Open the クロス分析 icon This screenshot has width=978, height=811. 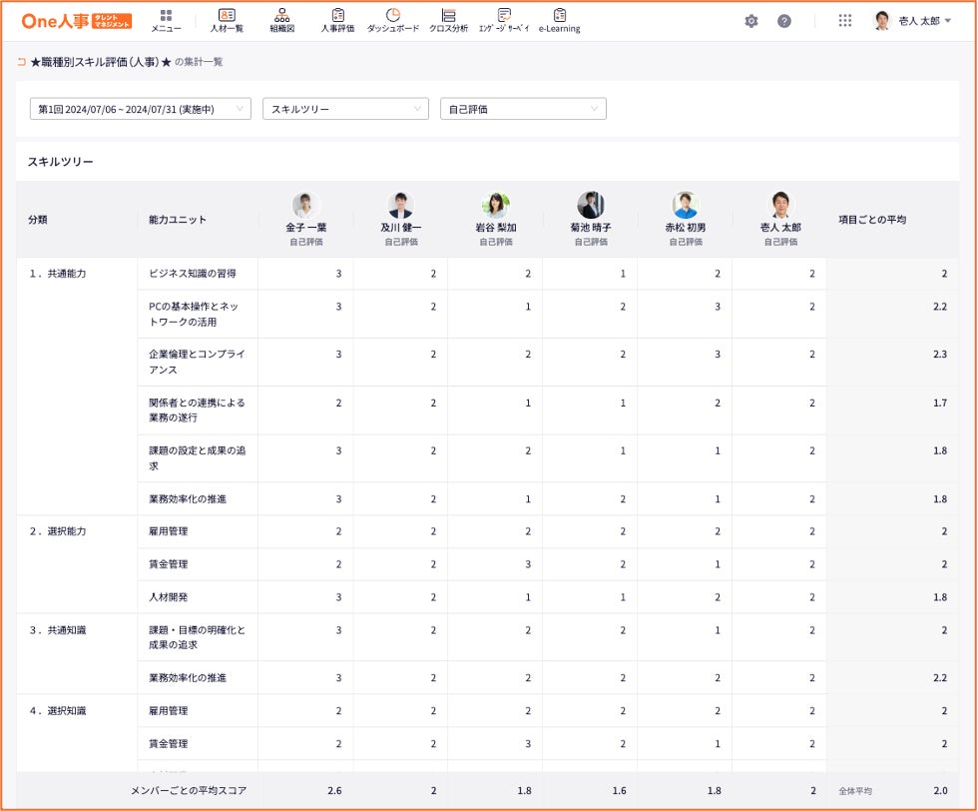point(448,21)
